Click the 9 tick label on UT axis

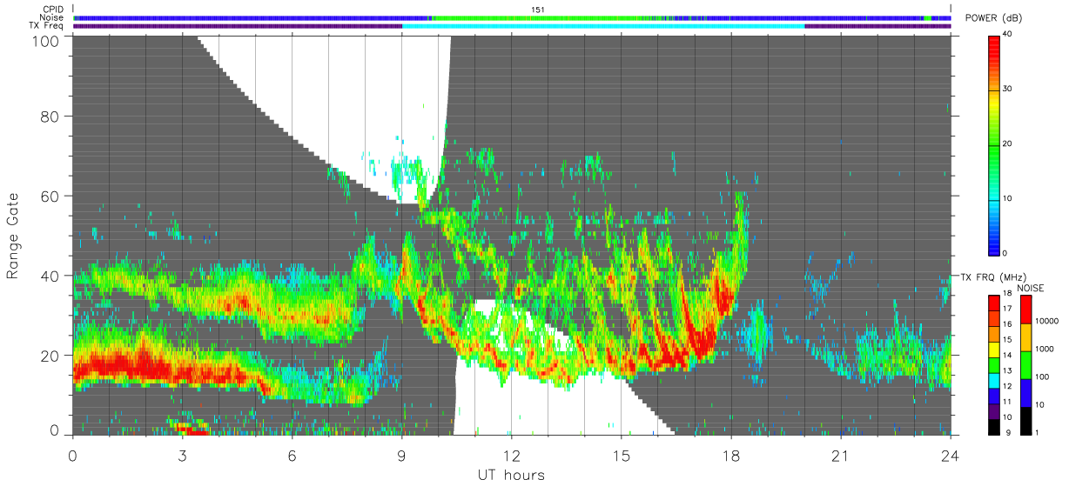(x=401, y=455)
